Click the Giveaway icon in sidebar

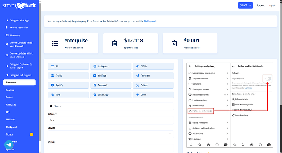(7, 35)
